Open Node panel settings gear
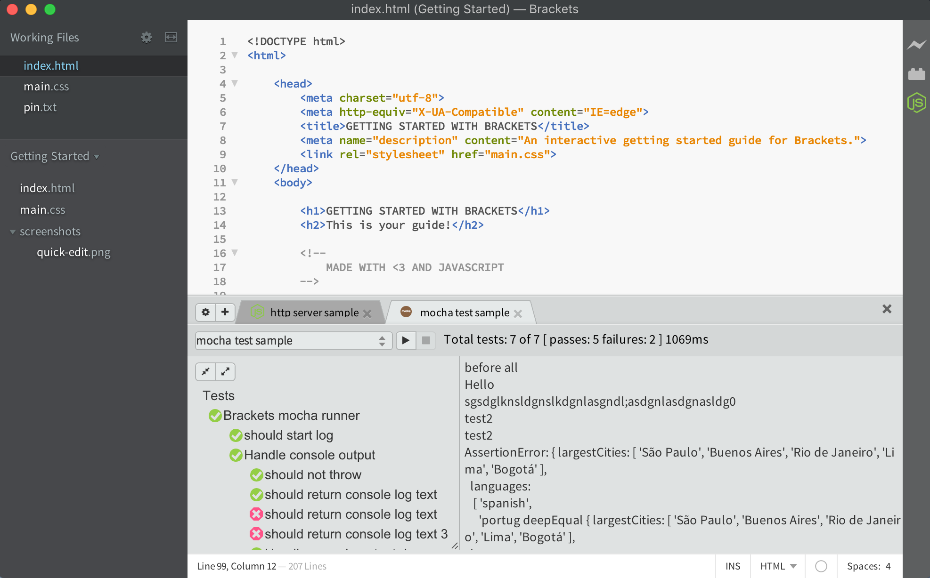Viewport: 930px width, 578px height. [x=205, y=312]
